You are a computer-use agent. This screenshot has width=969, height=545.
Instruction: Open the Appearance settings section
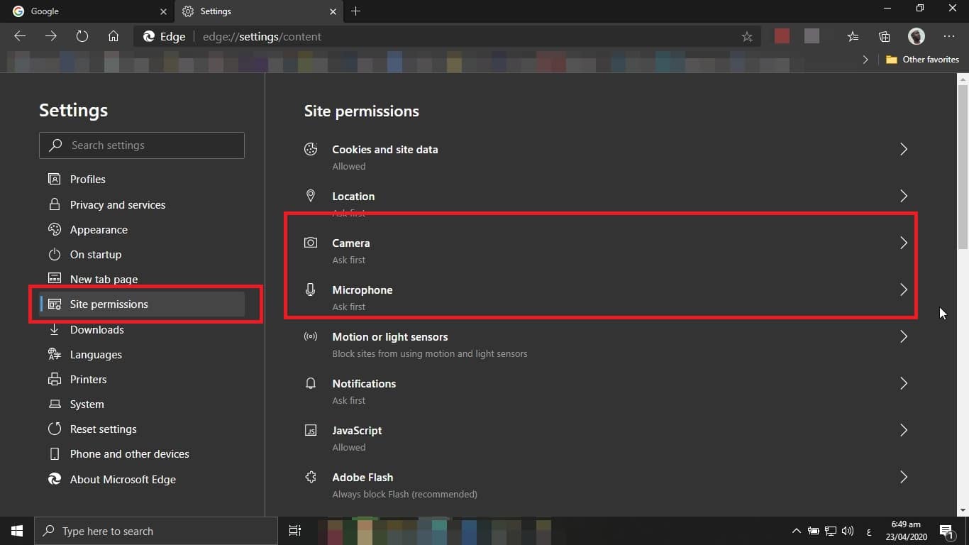pyautogui.click(x=99, y=230)
